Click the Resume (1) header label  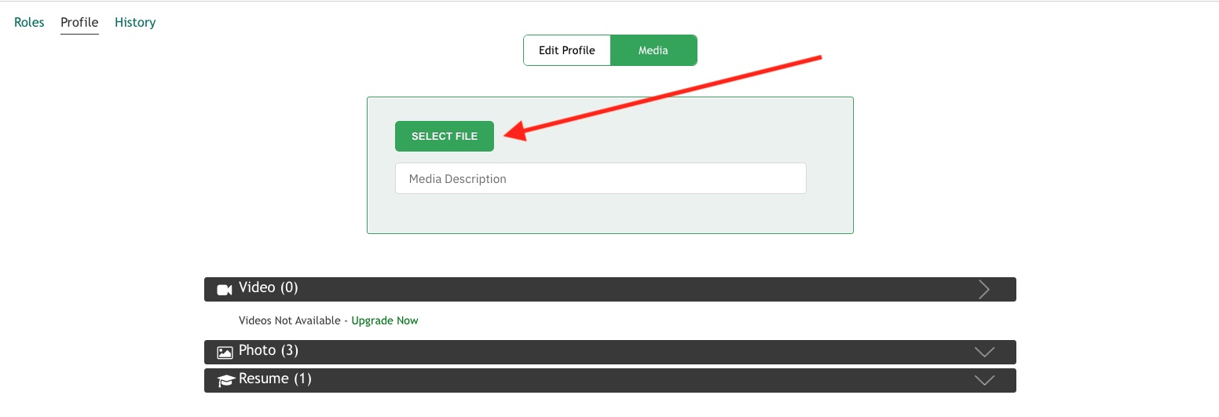pos(275,379)
